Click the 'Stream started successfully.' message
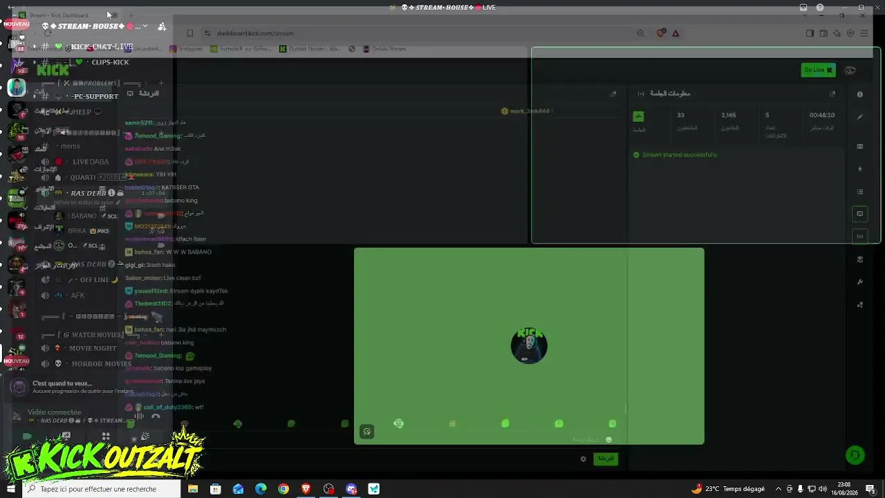Viewport: 885px width, 498px height. click(x=680, y=155)
